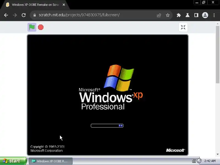Restore down the Chrome window
This screenshot has height=165, width=220.
click(204, 2)
